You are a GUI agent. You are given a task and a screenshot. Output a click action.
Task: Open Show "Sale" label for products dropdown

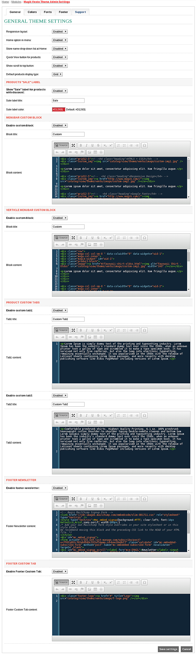click(x=60, y=91)
